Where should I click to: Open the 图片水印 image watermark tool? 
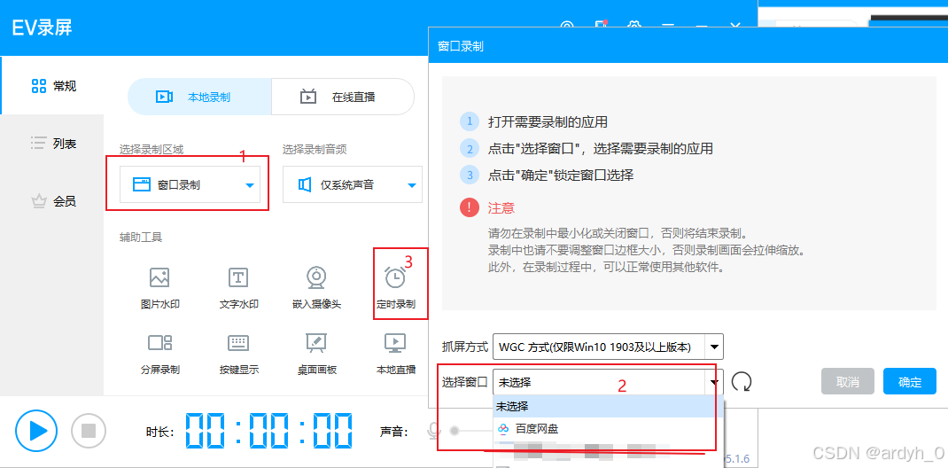[159, 289]
